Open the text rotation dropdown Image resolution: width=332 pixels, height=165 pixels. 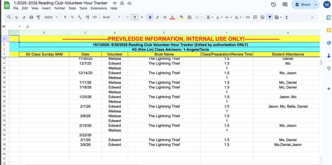point(238,17)
